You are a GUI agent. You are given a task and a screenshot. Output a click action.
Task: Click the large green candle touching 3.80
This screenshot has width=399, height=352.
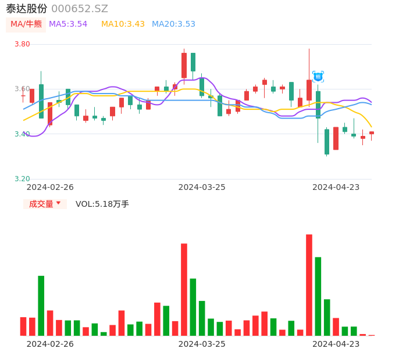tap(193, 62)
